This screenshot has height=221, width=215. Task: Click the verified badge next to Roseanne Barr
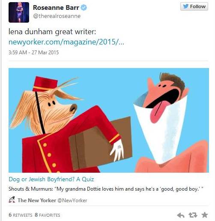point(84,7)
